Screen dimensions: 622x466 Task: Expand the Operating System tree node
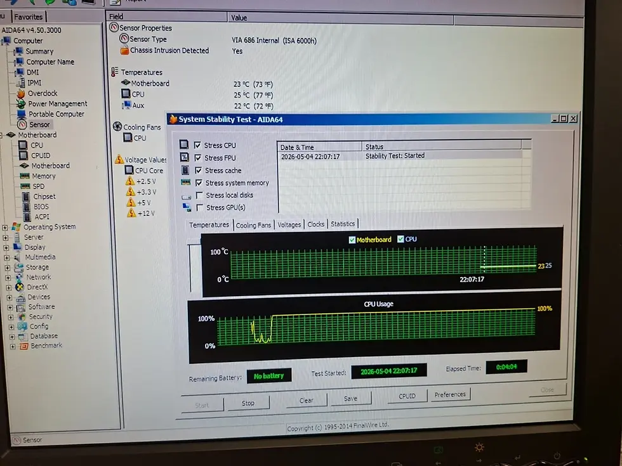pos(5,228)
